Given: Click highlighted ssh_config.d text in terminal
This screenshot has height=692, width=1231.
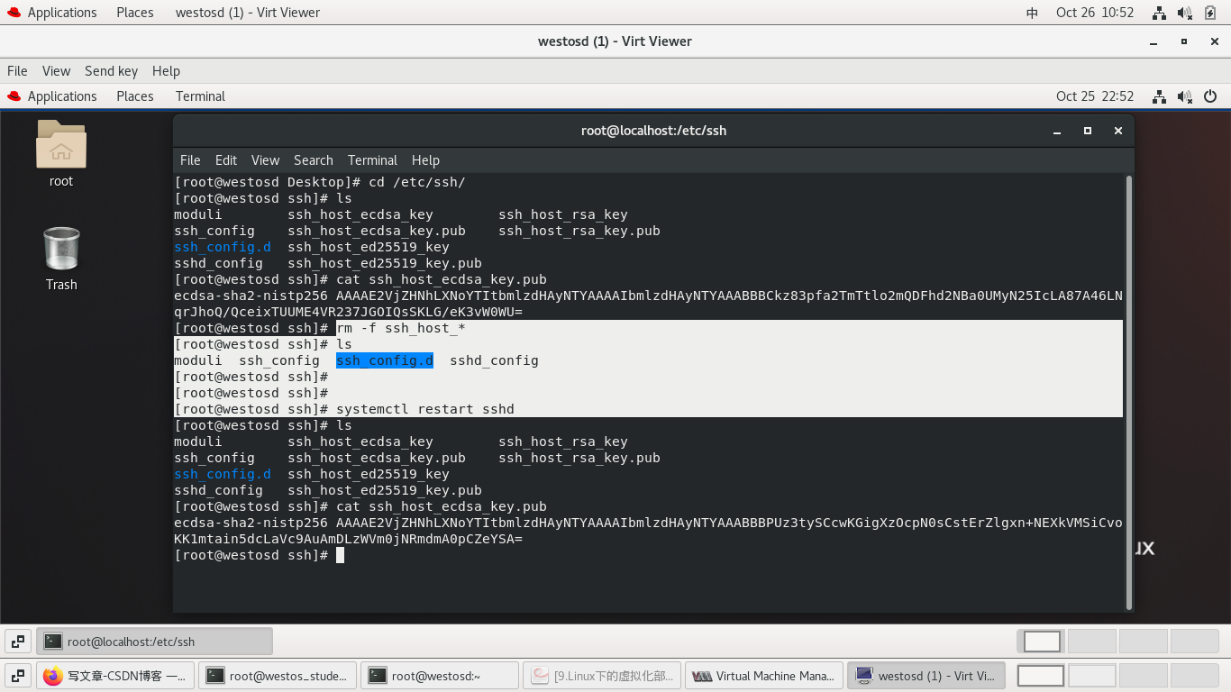Looking at the screenshot, I should 385,360.
